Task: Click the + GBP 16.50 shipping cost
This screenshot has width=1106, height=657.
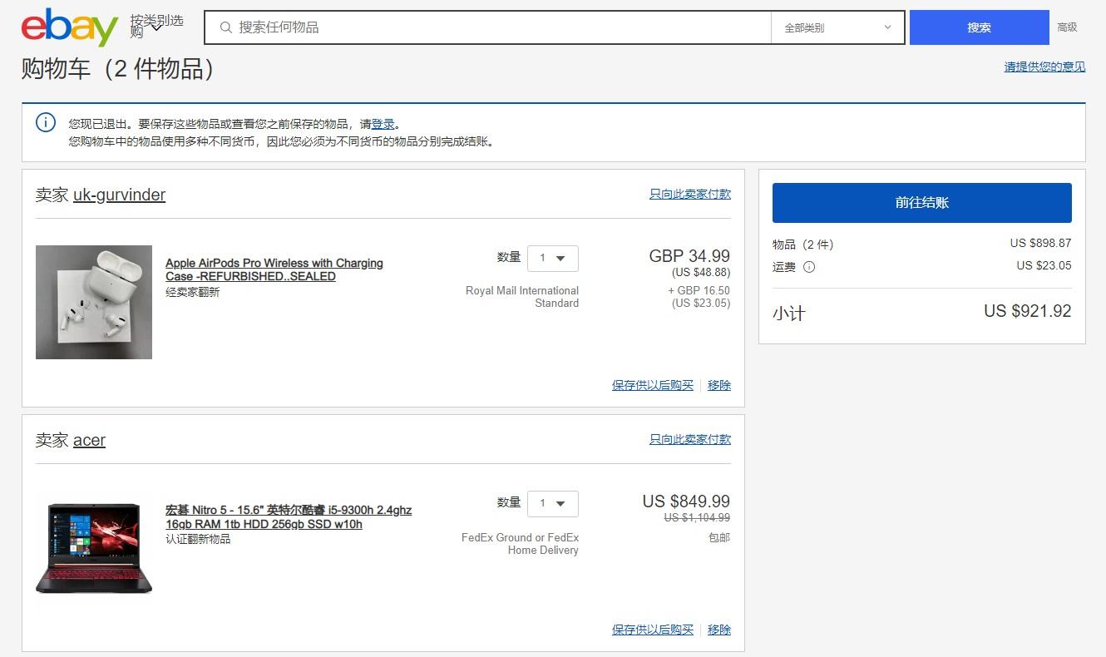Action: (x=699, y=291)
